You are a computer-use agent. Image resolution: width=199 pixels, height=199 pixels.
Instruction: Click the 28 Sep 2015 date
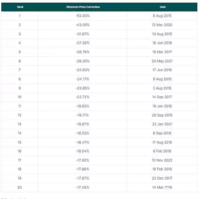162,115
